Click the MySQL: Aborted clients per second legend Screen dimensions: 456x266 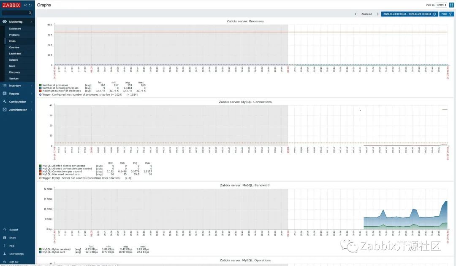64,166
